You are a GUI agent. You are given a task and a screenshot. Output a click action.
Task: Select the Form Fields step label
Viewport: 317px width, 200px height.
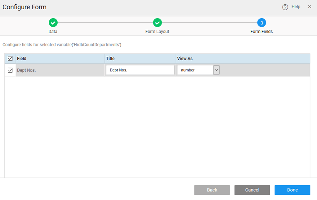coord(262,32)
